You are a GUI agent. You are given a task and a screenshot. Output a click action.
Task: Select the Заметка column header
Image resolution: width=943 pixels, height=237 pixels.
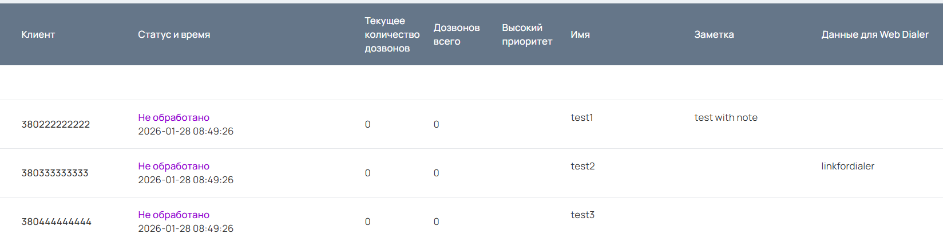coord(714,34)
